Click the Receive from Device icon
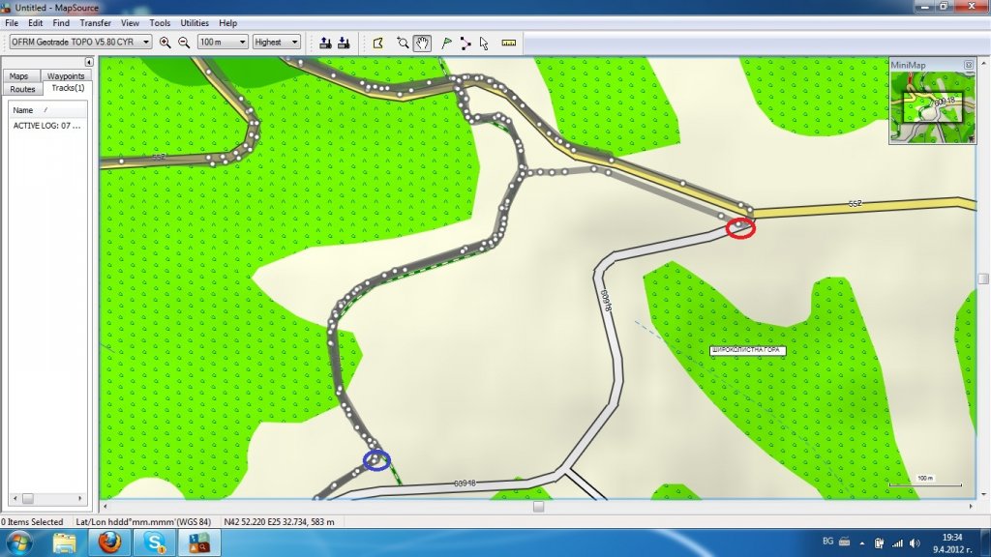The width and height of the screenshot is (991, 557). (344, 43)
